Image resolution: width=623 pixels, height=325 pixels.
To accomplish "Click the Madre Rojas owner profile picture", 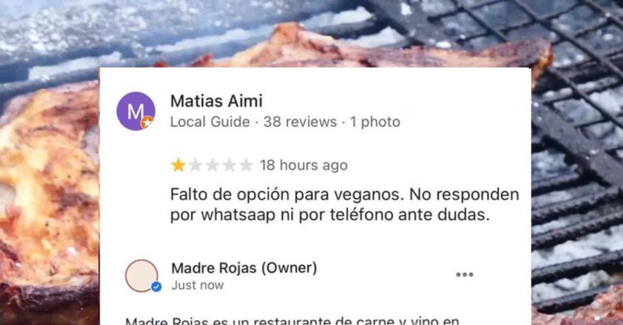I will [x=141, y=276].
